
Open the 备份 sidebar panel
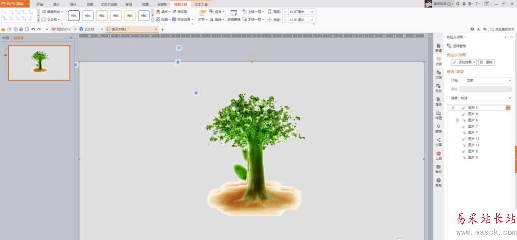pos(438,170)
